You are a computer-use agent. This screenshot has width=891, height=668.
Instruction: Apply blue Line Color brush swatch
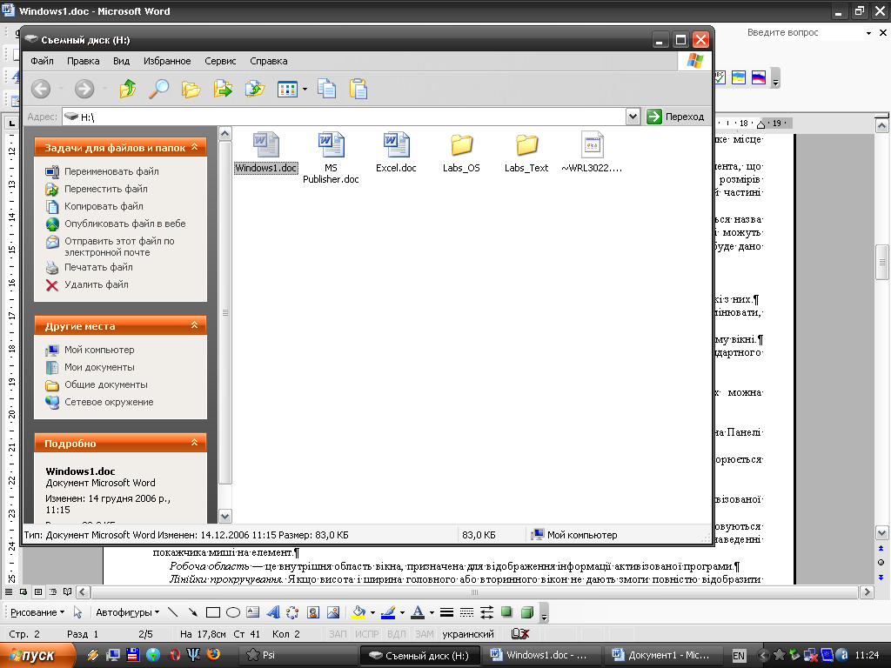point(387,612)
